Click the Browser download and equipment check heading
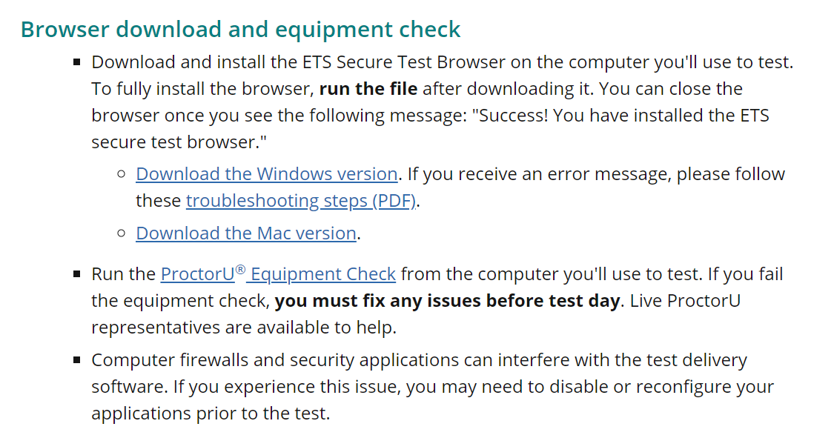This screenshot has height=438, width=834. pyautogui.click(x=240, y=29)
